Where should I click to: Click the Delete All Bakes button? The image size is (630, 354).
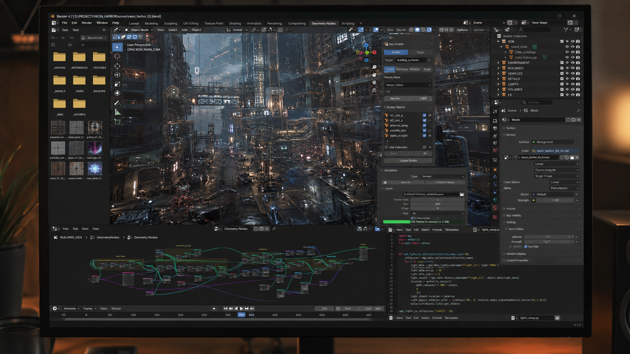pyautogui.click(x=445, y=182)
